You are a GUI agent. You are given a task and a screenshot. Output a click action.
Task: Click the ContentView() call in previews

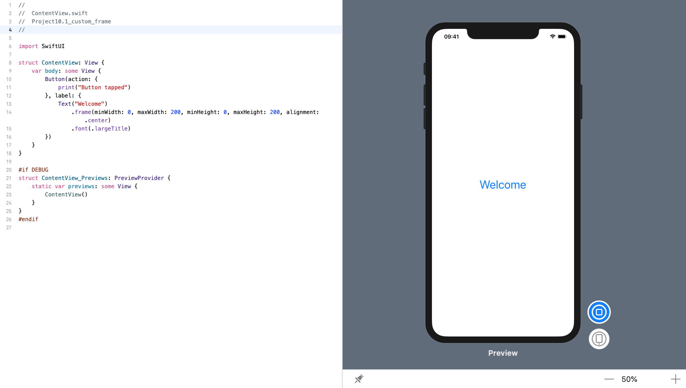pyautogui.click(x=66, y=194)
